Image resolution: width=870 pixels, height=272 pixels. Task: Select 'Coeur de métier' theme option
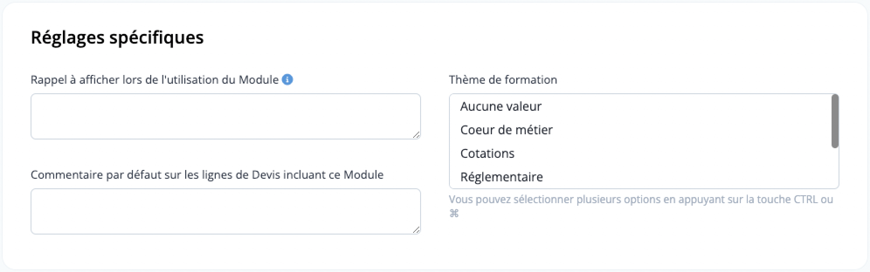[x=506, y=130]
